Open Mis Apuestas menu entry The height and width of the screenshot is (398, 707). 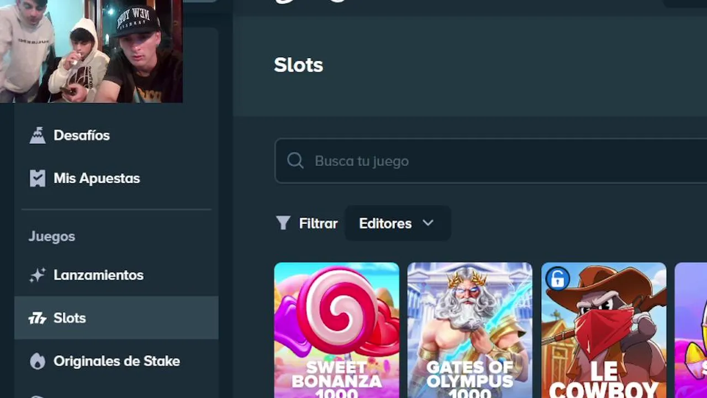[97, 179]
